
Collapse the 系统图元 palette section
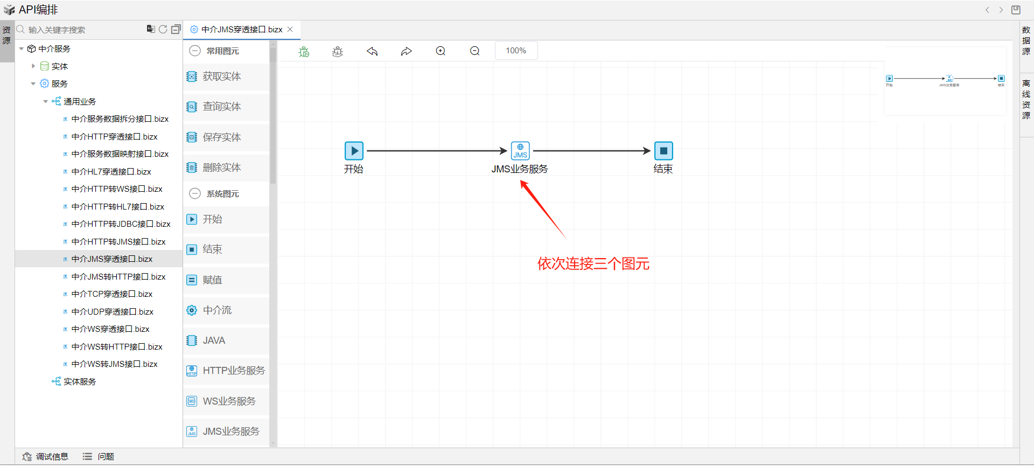pos(195,193)
